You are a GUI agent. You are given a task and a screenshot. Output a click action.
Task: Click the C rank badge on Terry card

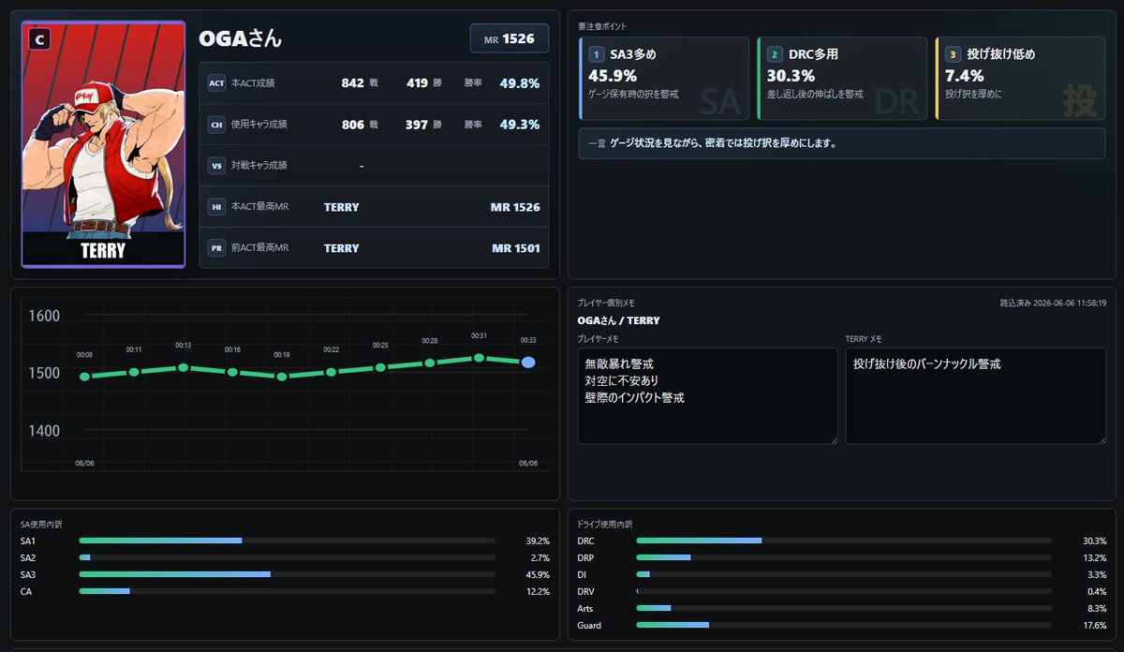point(38,39)
